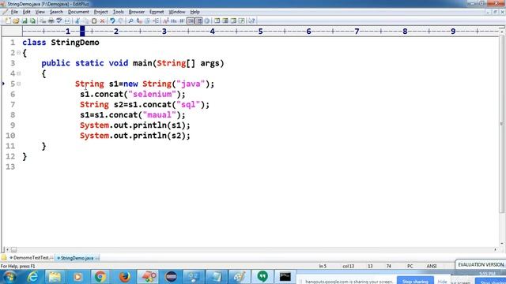Click the Copy toolbar icon

[x=85, y=21]
